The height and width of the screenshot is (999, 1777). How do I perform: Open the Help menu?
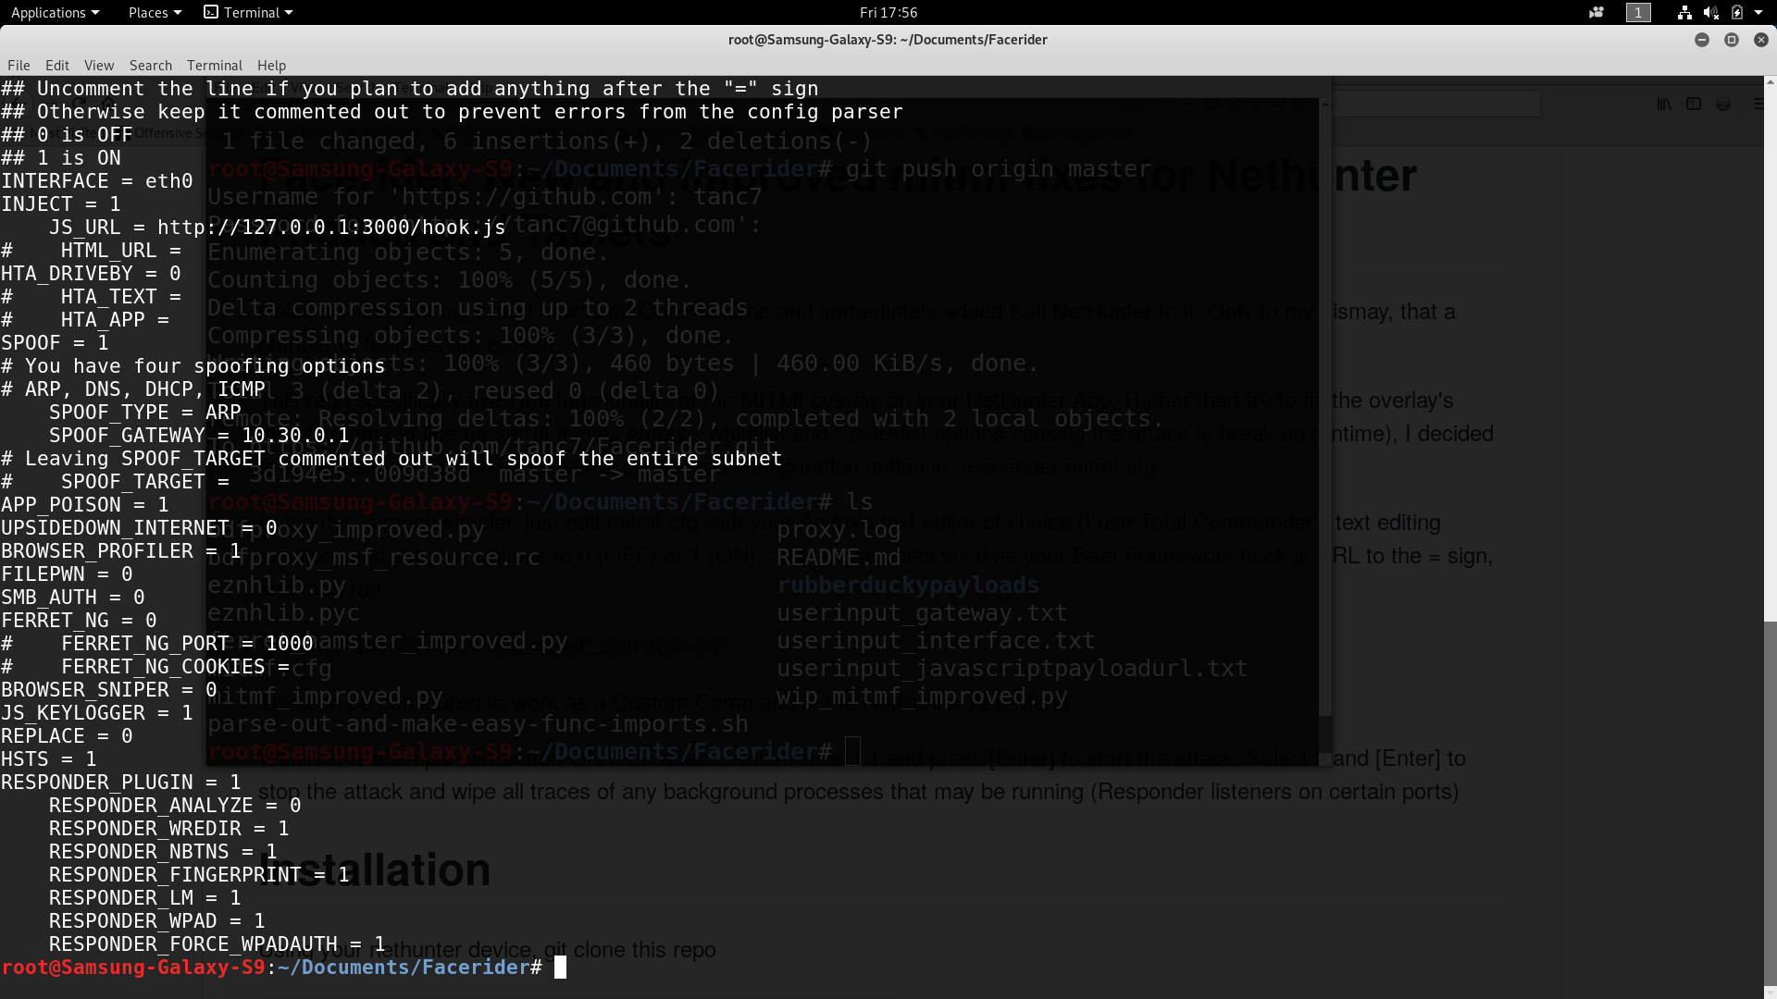271,65
